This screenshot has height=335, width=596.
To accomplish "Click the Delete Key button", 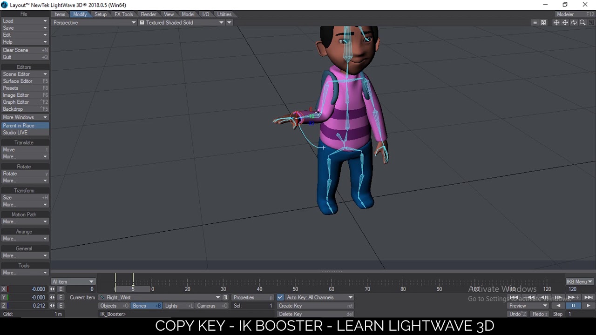I will (315, 314).
